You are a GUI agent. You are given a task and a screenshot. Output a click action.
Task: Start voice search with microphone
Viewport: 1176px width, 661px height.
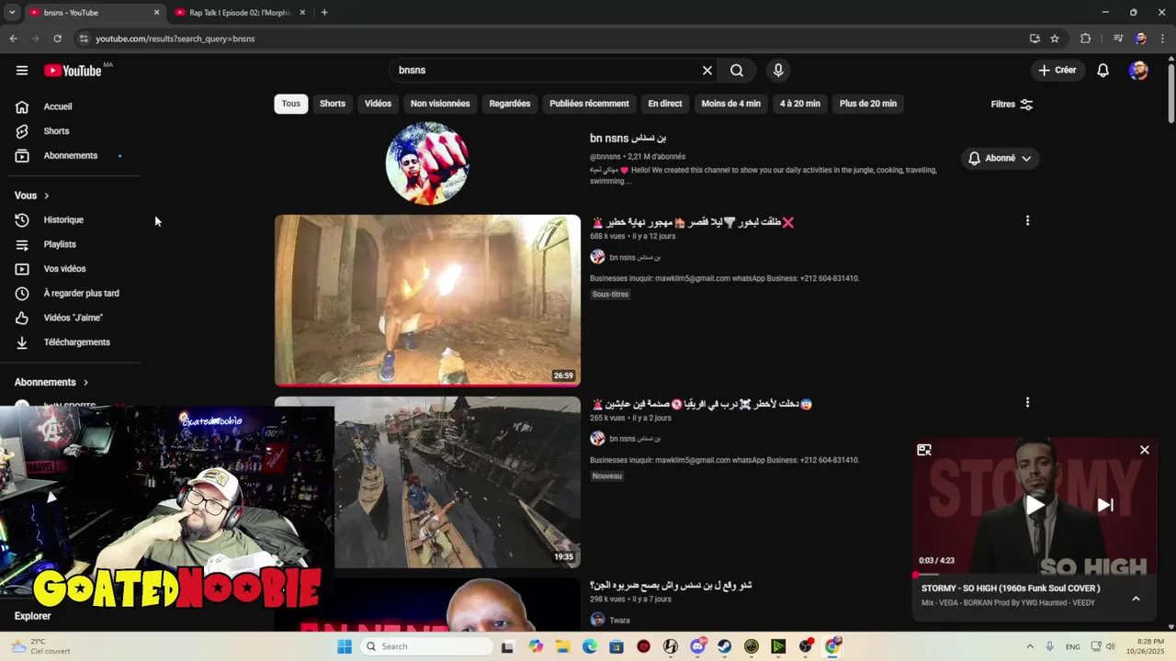point(778,71)
